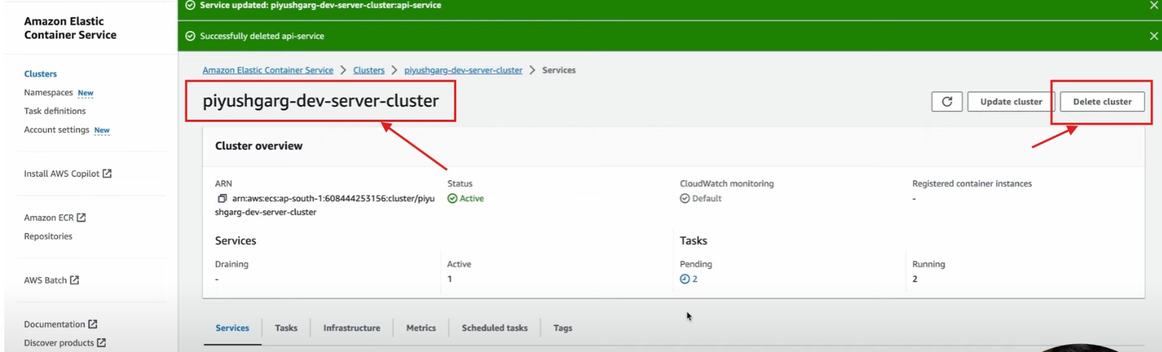Image resolution: width=1162 pixels, height=352 pixels.
Task: Click Amazon Elastic Container Service breadcrumb
Action: 268,71
